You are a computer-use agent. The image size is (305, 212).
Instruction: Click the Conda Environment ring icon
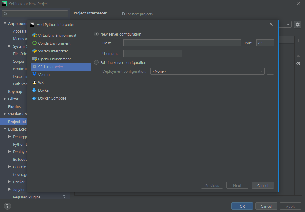pos(34,43)
